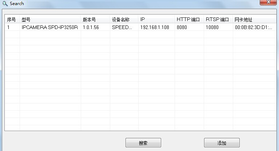Screen dimensions: 279x151
Task: Click the magnifier icon in the title bar
Action: [x=5, y=4]
